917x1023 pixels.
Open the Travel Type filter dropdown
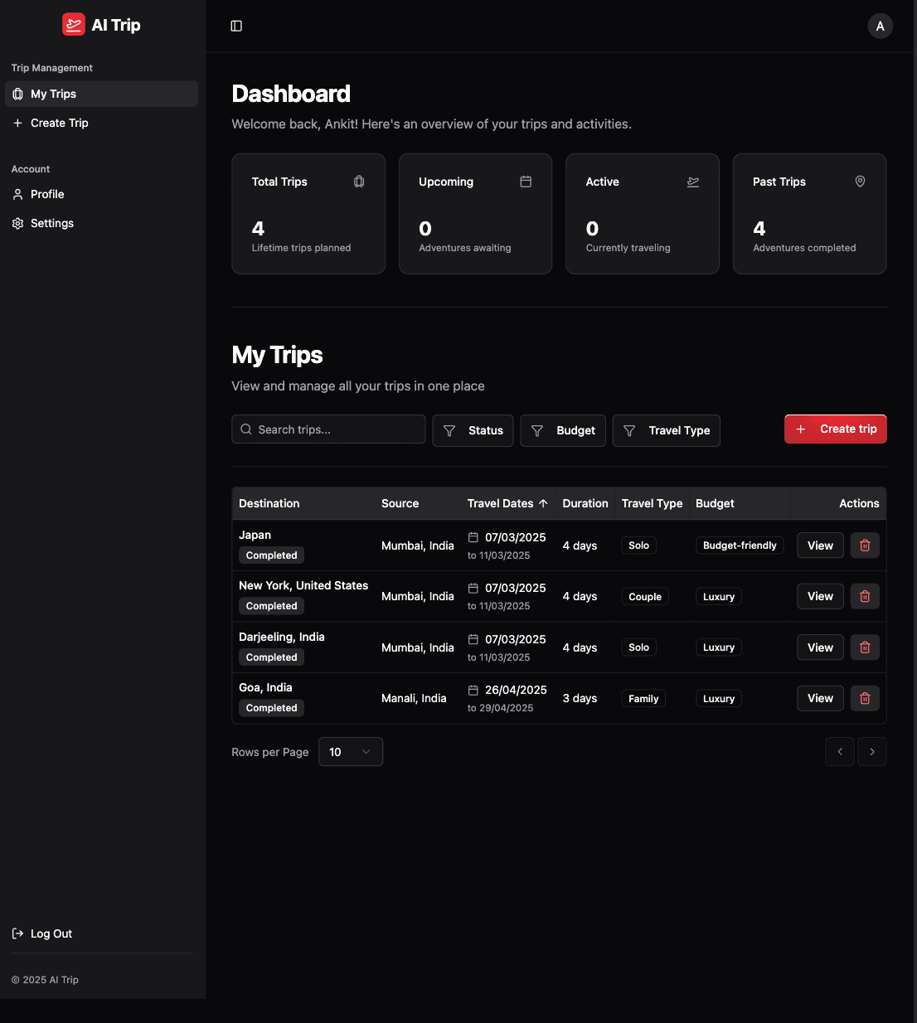point(667,430)
